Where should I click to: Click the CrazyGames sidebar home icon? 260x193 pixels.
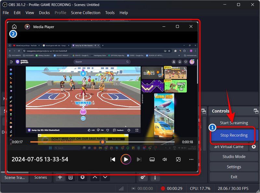click(11, 70)
